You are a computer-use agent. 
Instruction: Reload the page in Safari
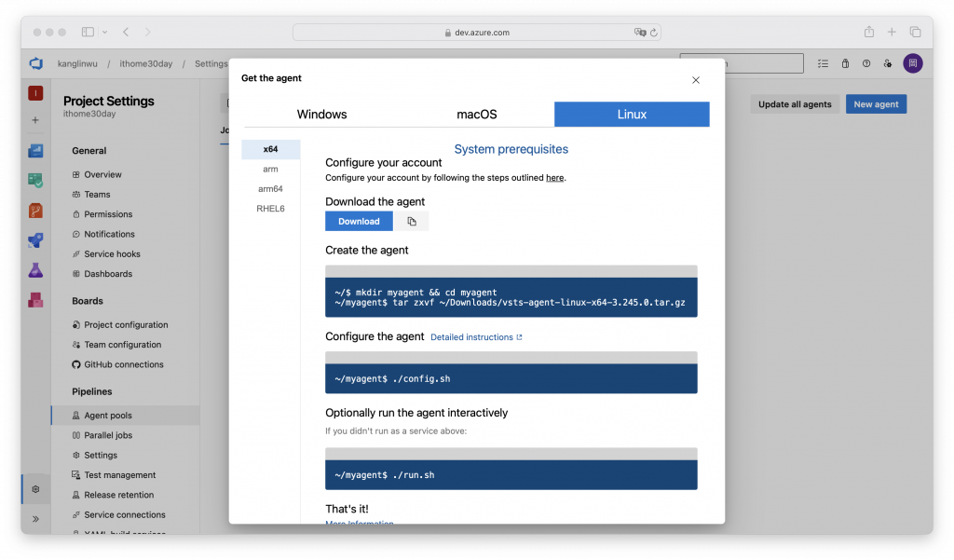pyautogui.click(x=654, y=33)
